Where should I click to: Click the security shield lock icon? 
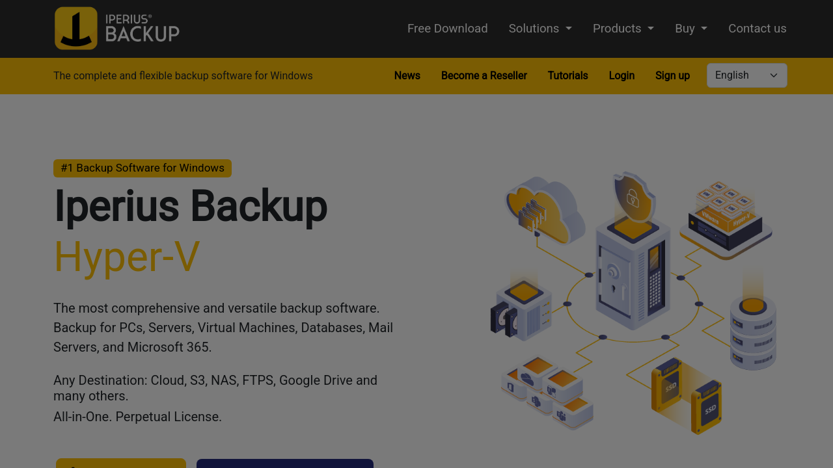pos(631,195)
